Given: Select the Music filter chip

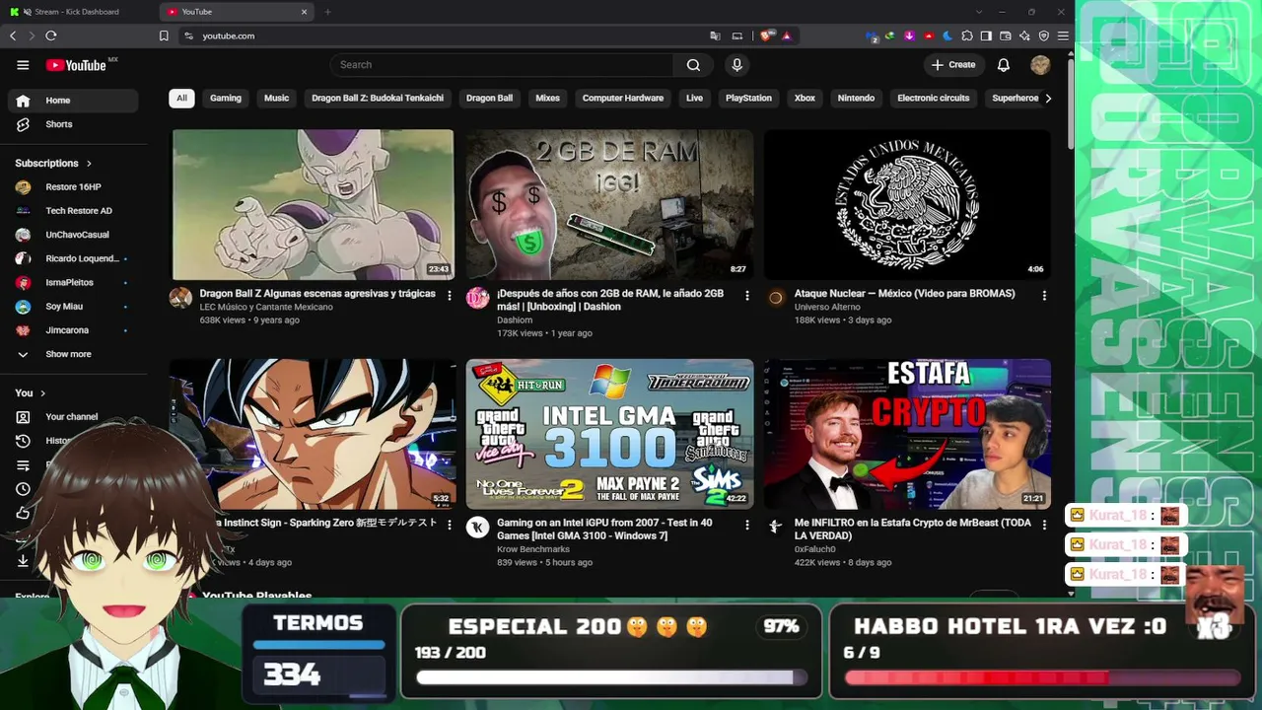Looking at the screenshot, I should 277,99.
